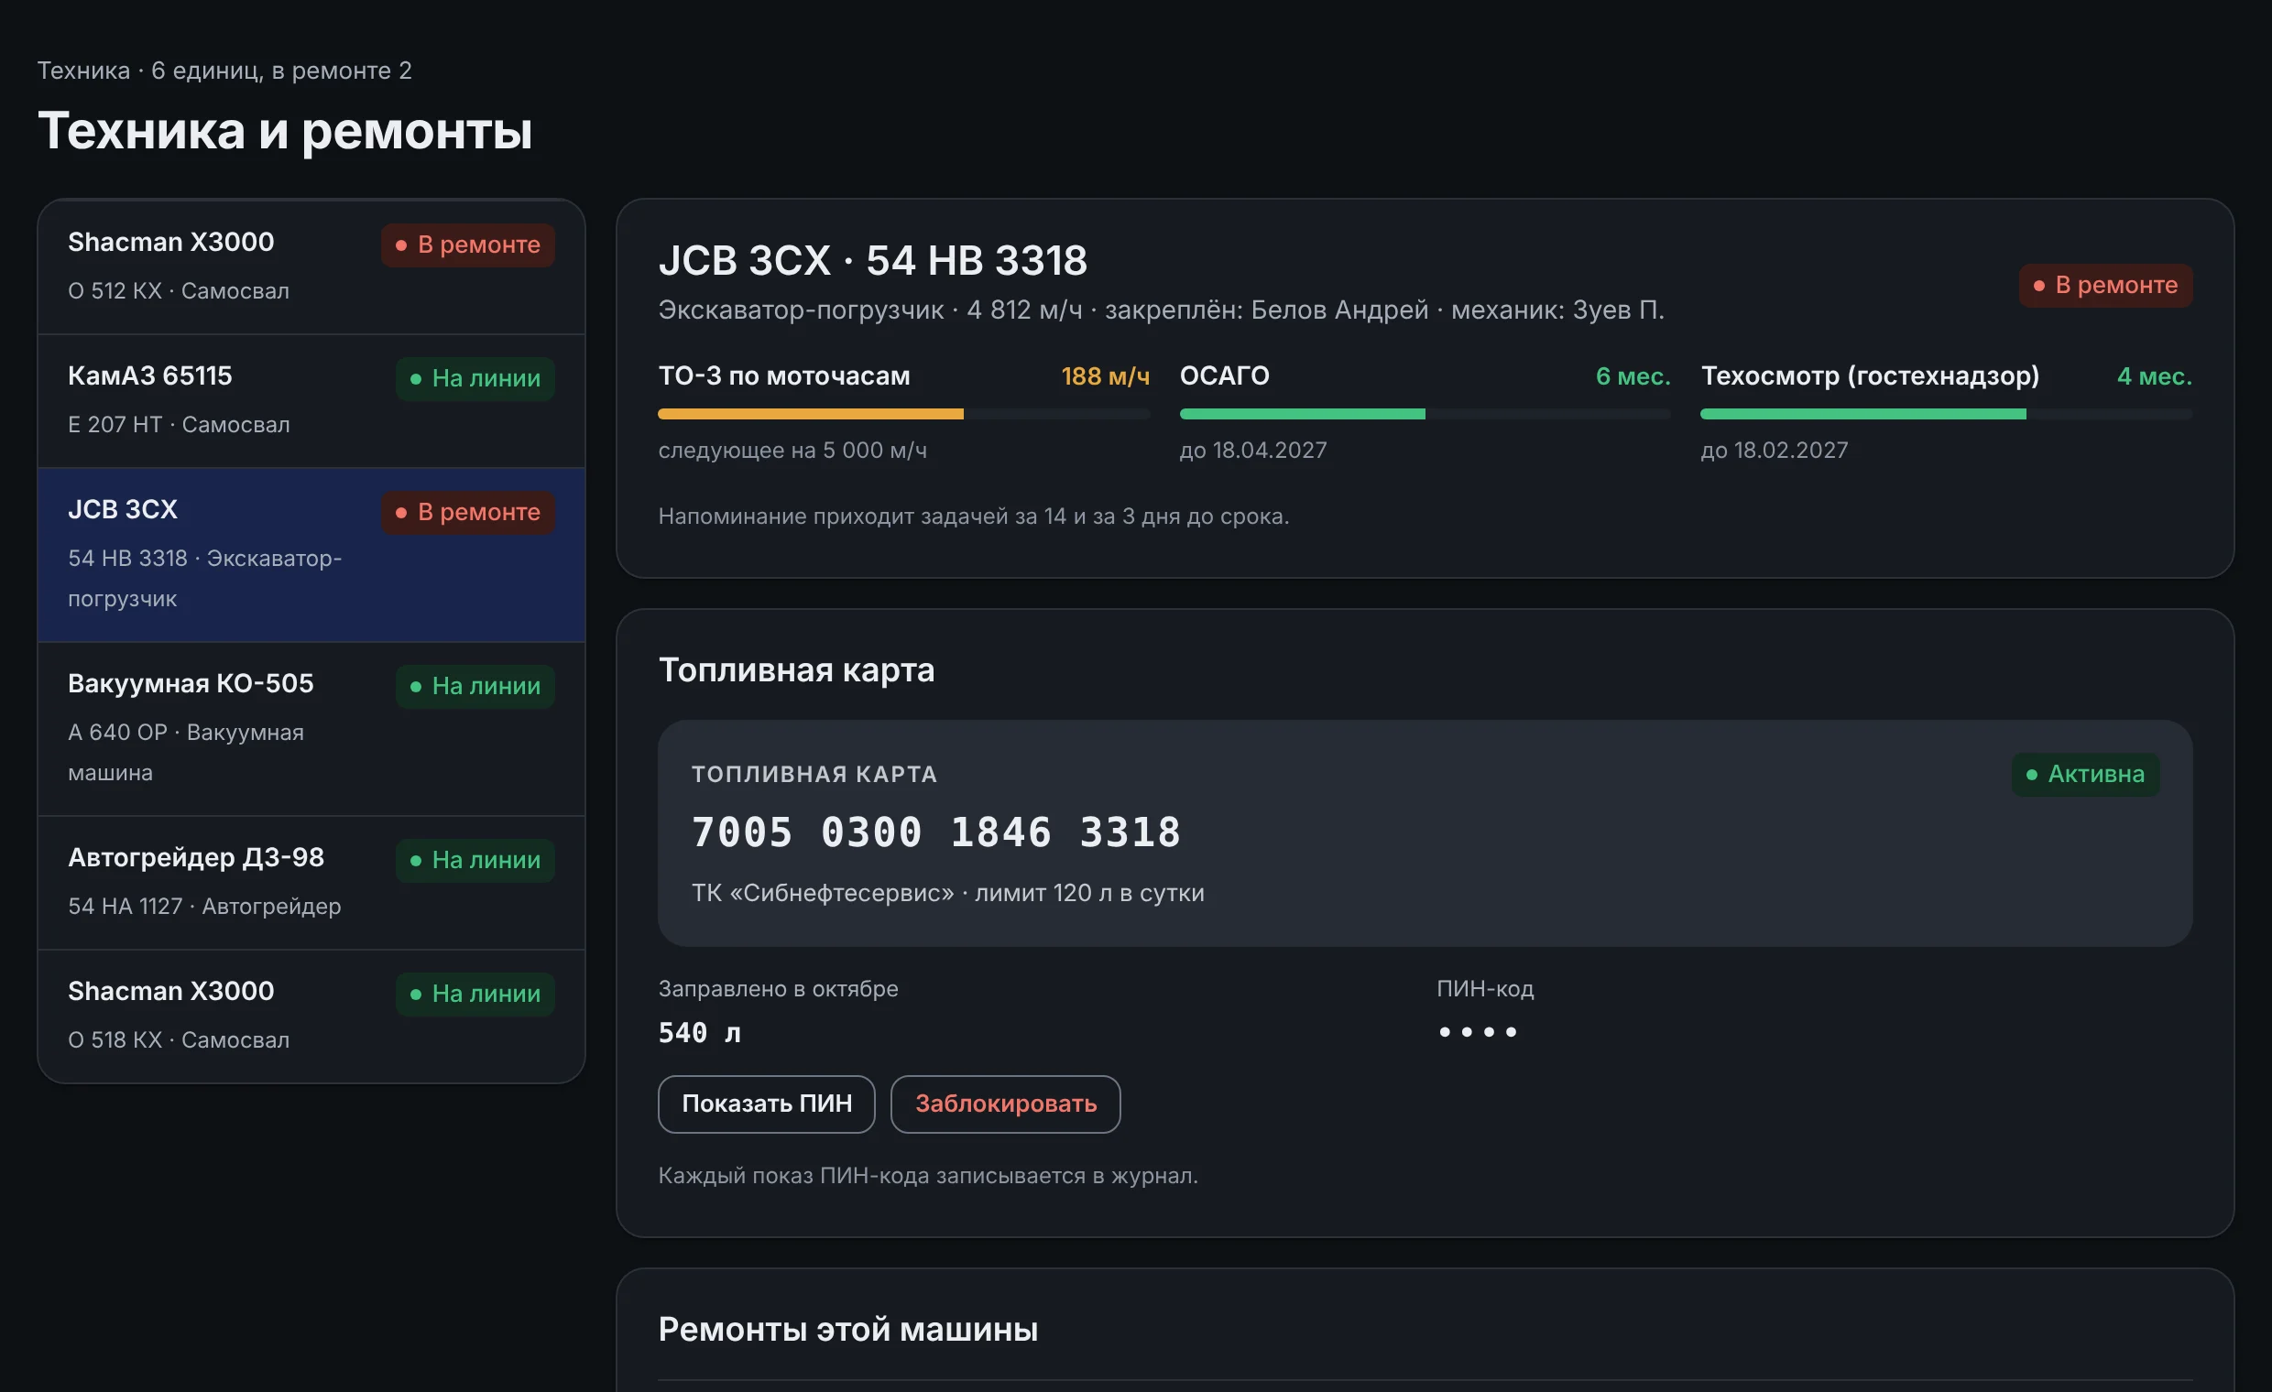Image resolution: width=2272 pixels, height=1392 pixels.
Task: Click the ОСАГО progress bar
Action: [1425, 415]
